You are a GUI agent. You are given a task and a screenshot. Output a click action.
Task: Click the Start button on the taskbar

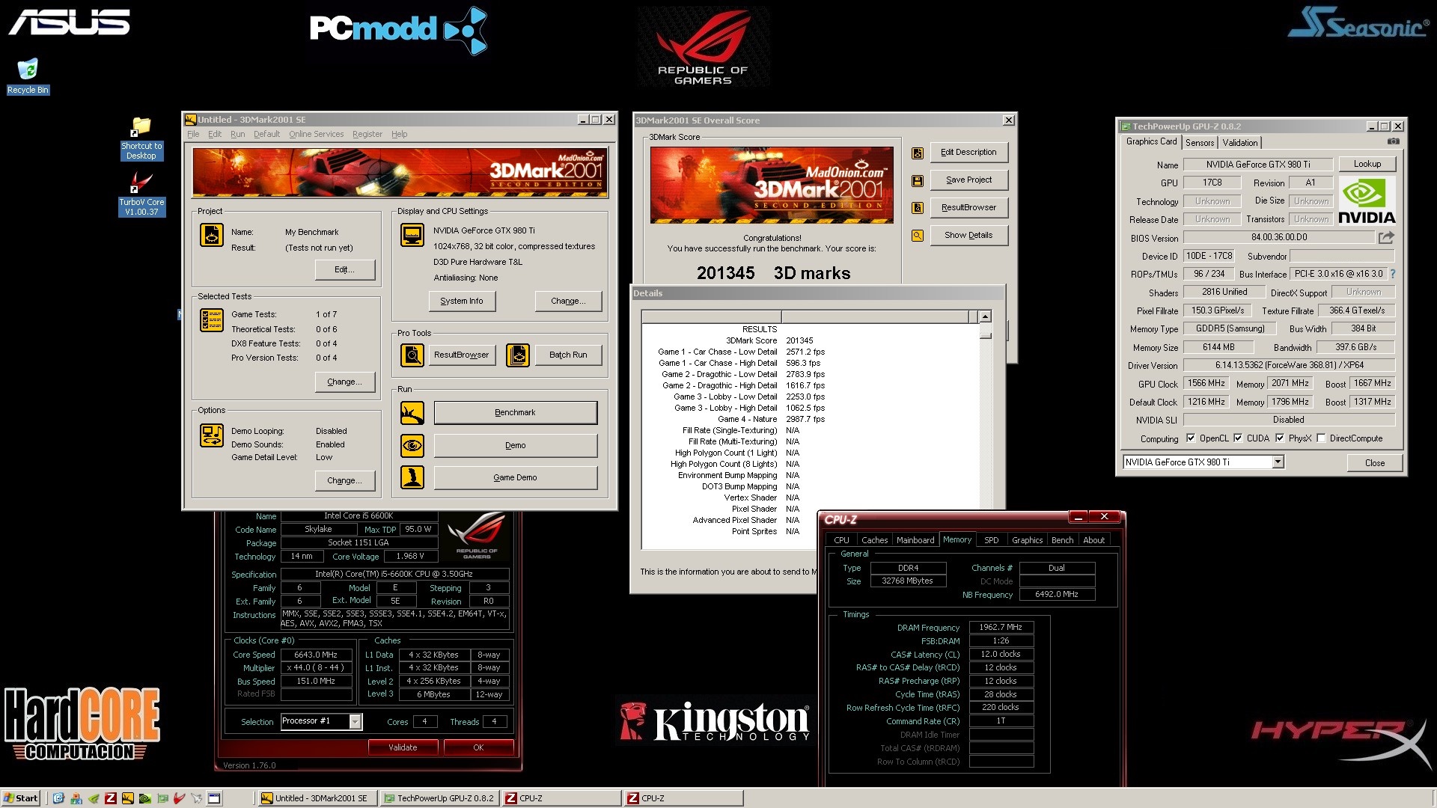pos(21,798)
